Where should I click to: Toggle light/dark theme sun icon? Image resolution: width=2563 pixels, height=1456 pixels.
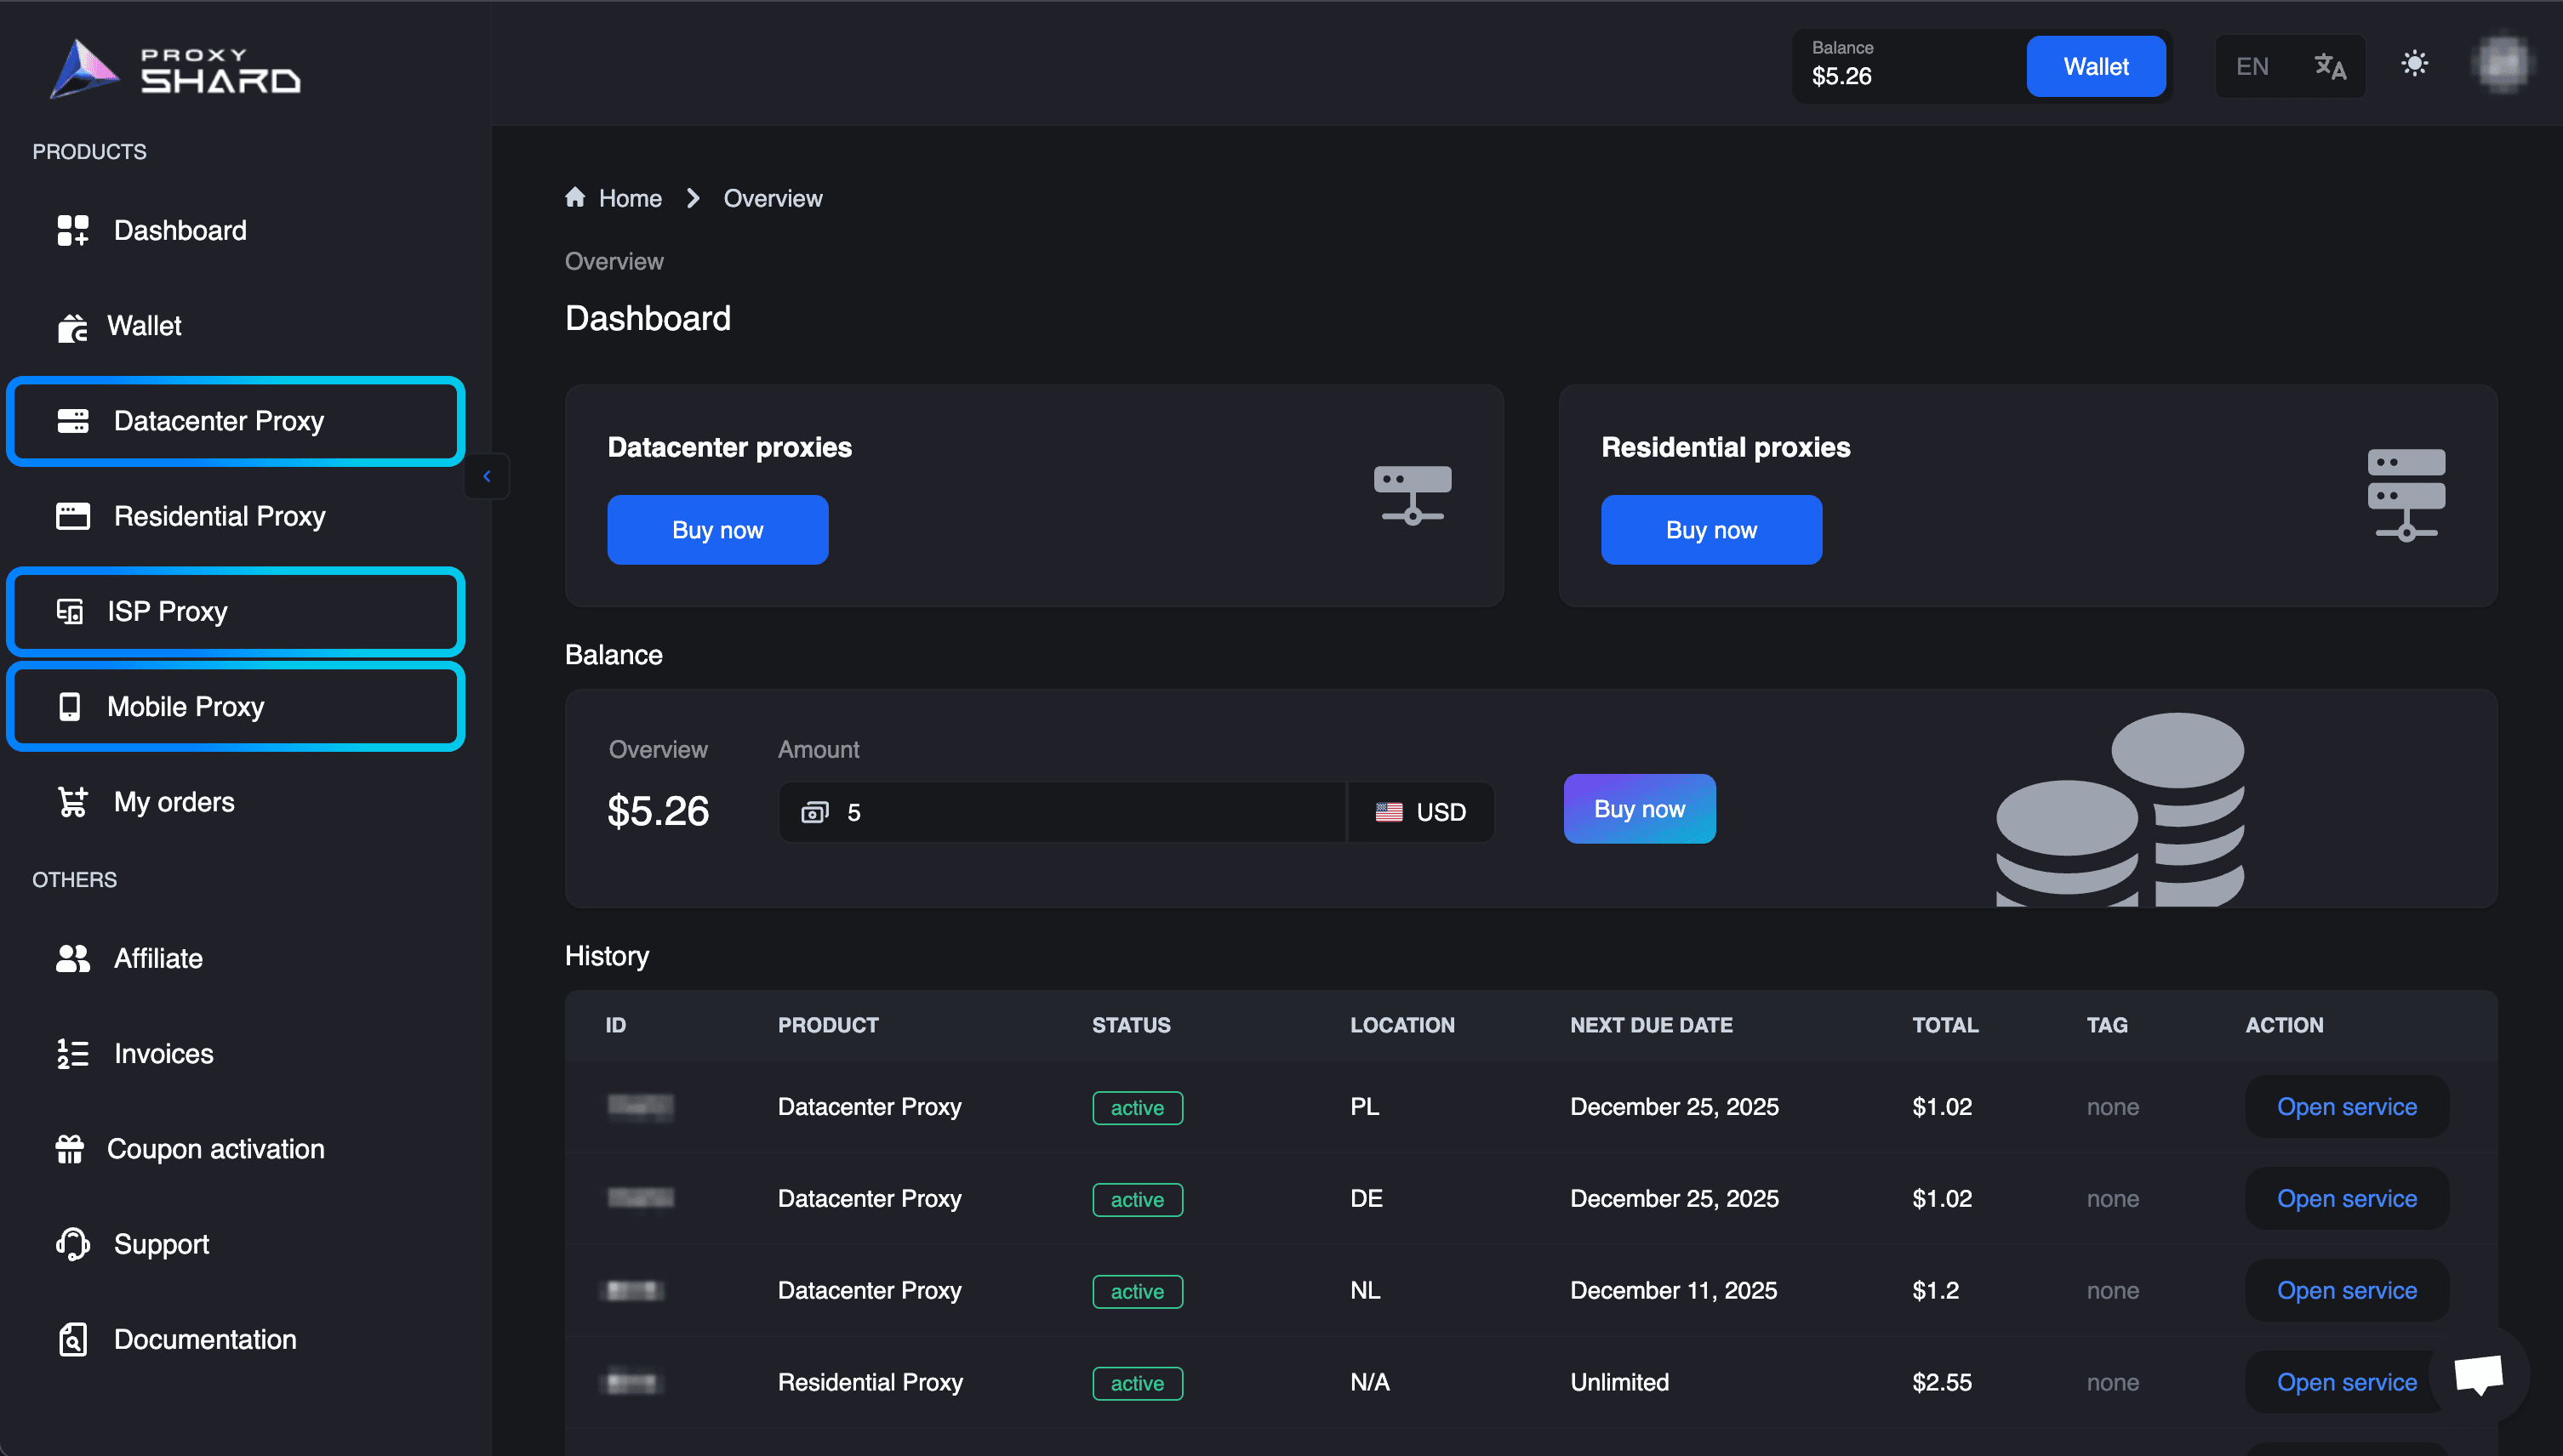pyautogui.click(x=2414, y=65)
